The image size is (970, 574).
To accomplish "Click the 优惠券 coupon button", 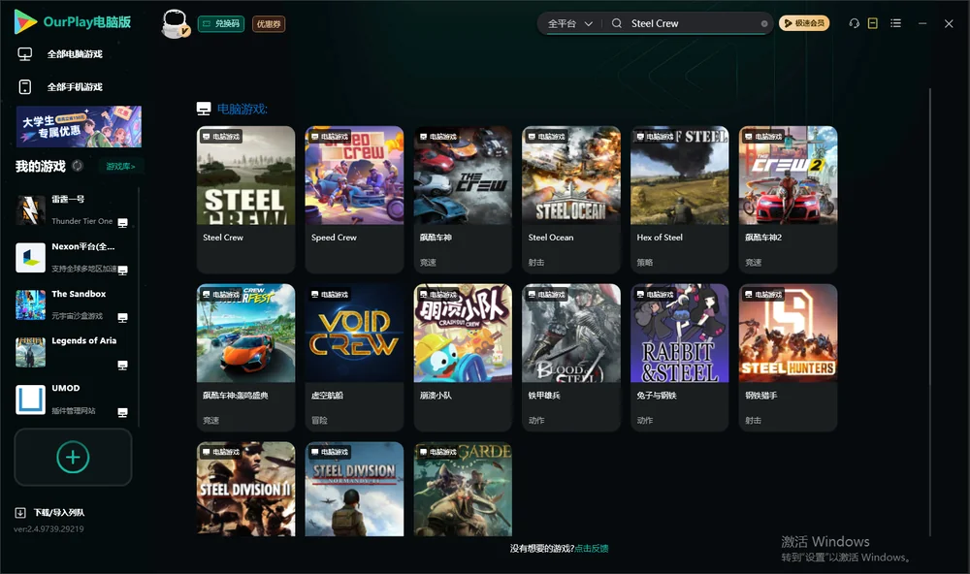I will (269, 24).
